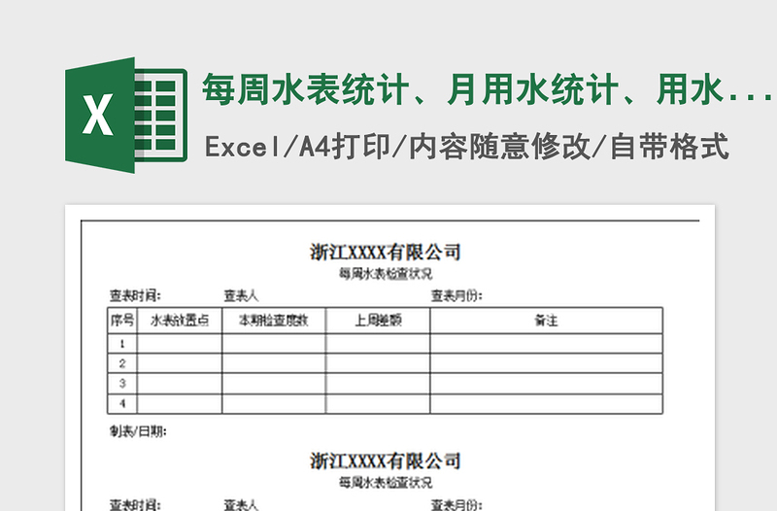This screenshot has height=511, width=777.
Task: Click the 查表时间 label above the first table
Action: point(135,295)
